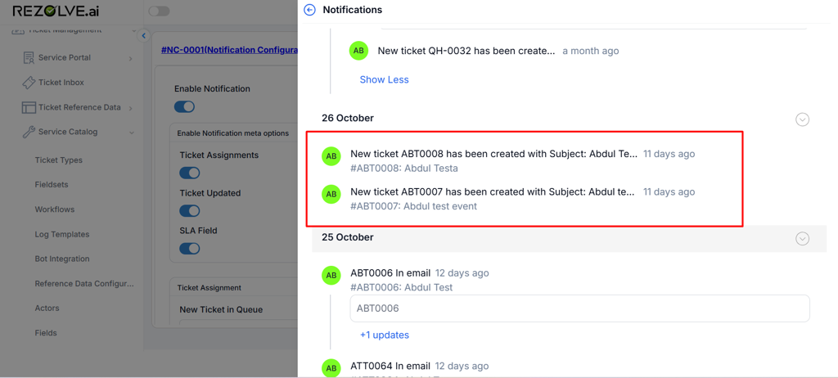The height and width of the screenshot is (378, 838).
Task: Click the AB avatar for ABT0007 notification
Action: tap(331, 195)
